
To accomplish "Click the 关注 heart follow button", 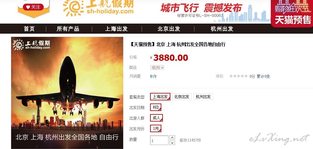I will click(x=33, y=7).
